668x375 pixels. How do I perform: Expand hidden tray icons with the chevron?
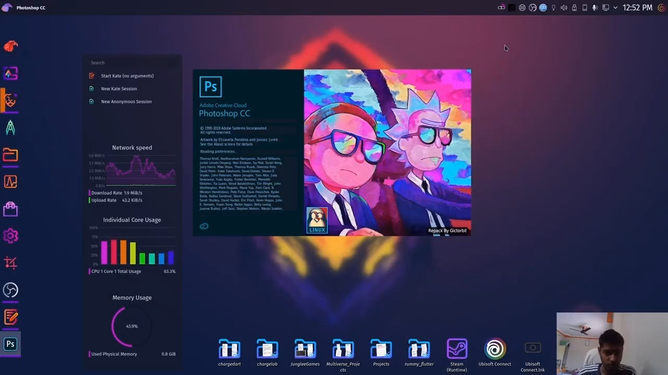(x=615, y=7)
